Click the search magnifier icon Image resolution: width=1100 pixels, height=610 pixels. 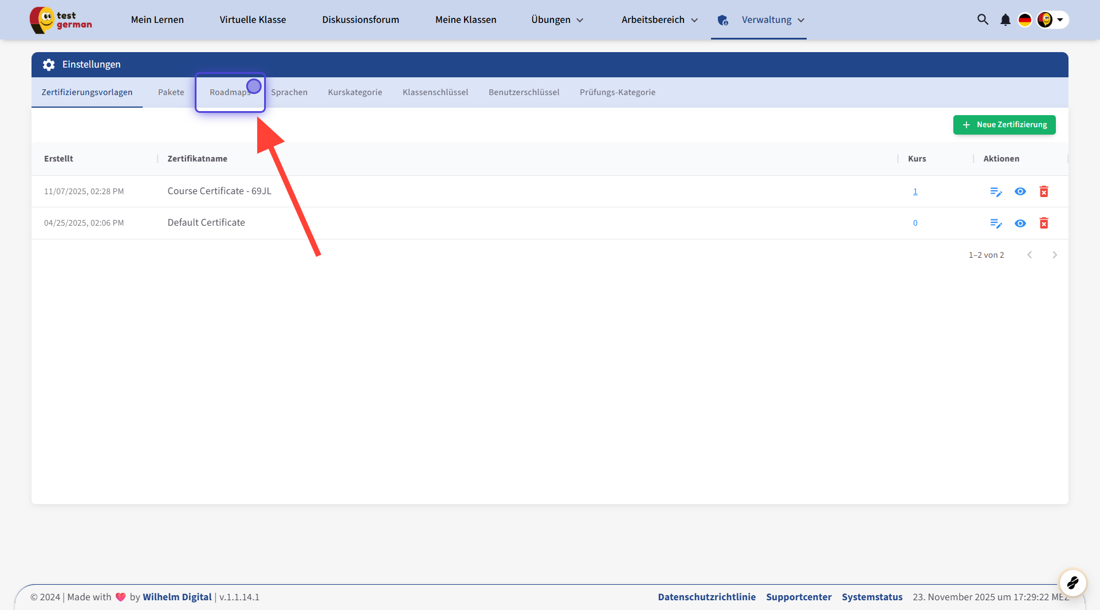[x=983, y=19]
